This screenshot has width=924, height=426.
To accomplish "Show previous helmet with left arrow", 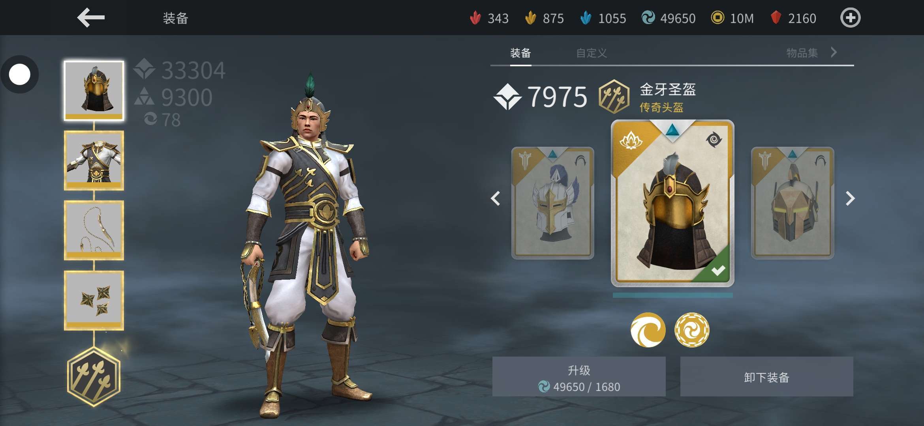I will tap(496, 198).
